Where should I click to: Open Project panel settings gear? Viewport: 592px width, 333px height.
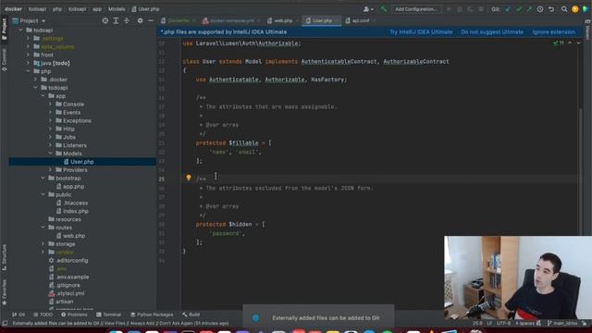click(140, 20)
